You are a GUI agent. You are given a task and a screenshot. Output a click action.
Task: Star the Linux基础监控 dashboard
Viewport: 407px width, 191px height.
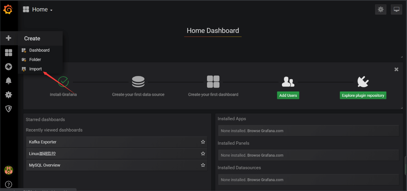click(203, 153)
